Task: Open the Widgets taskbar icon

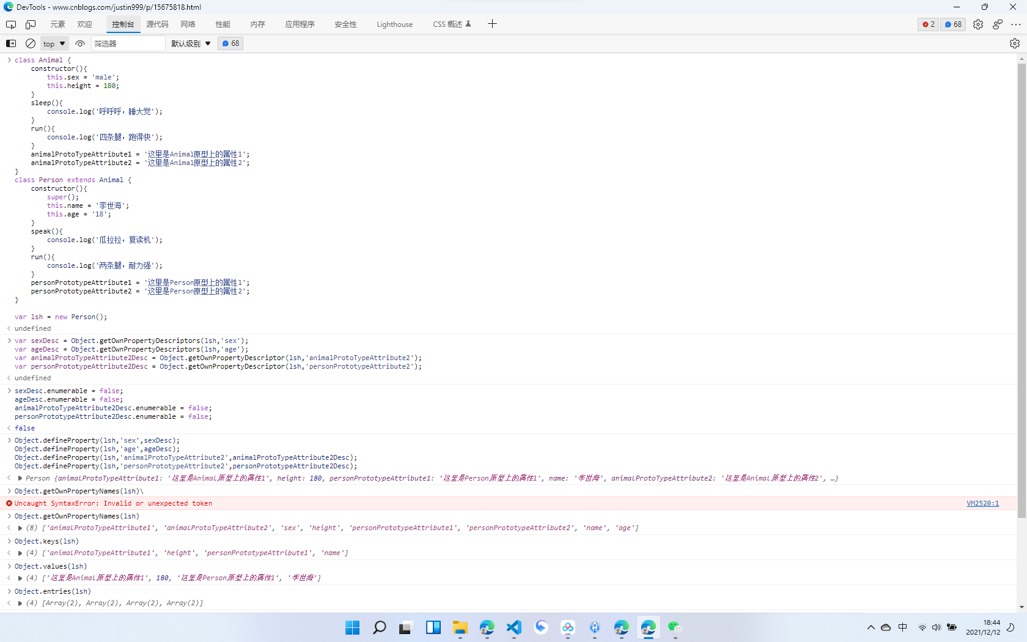Action: point(433,627)
